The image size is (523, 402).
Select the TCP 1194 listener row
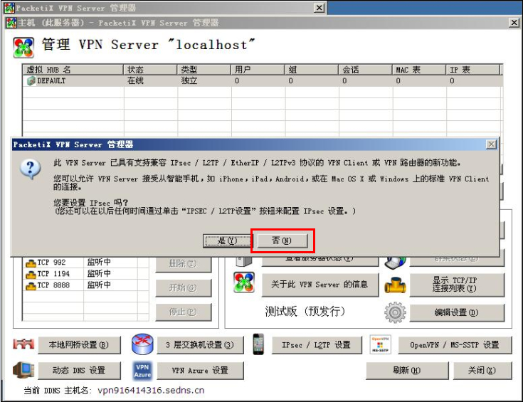pyautogui.click(x=85, y=274)
